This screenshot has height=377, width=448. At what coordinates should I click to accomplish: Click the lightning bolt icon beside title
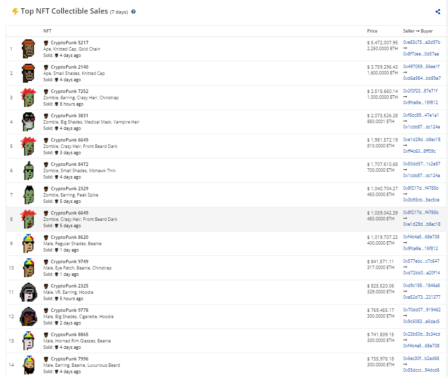click(x=15, y=11)
